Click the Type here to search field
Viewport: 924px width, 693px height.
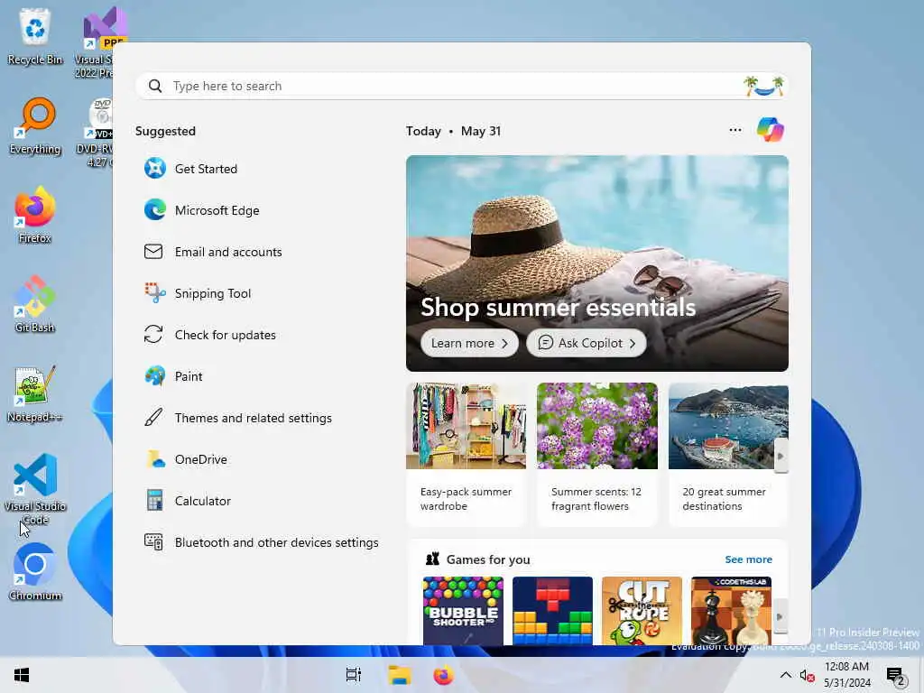point(461,86)
